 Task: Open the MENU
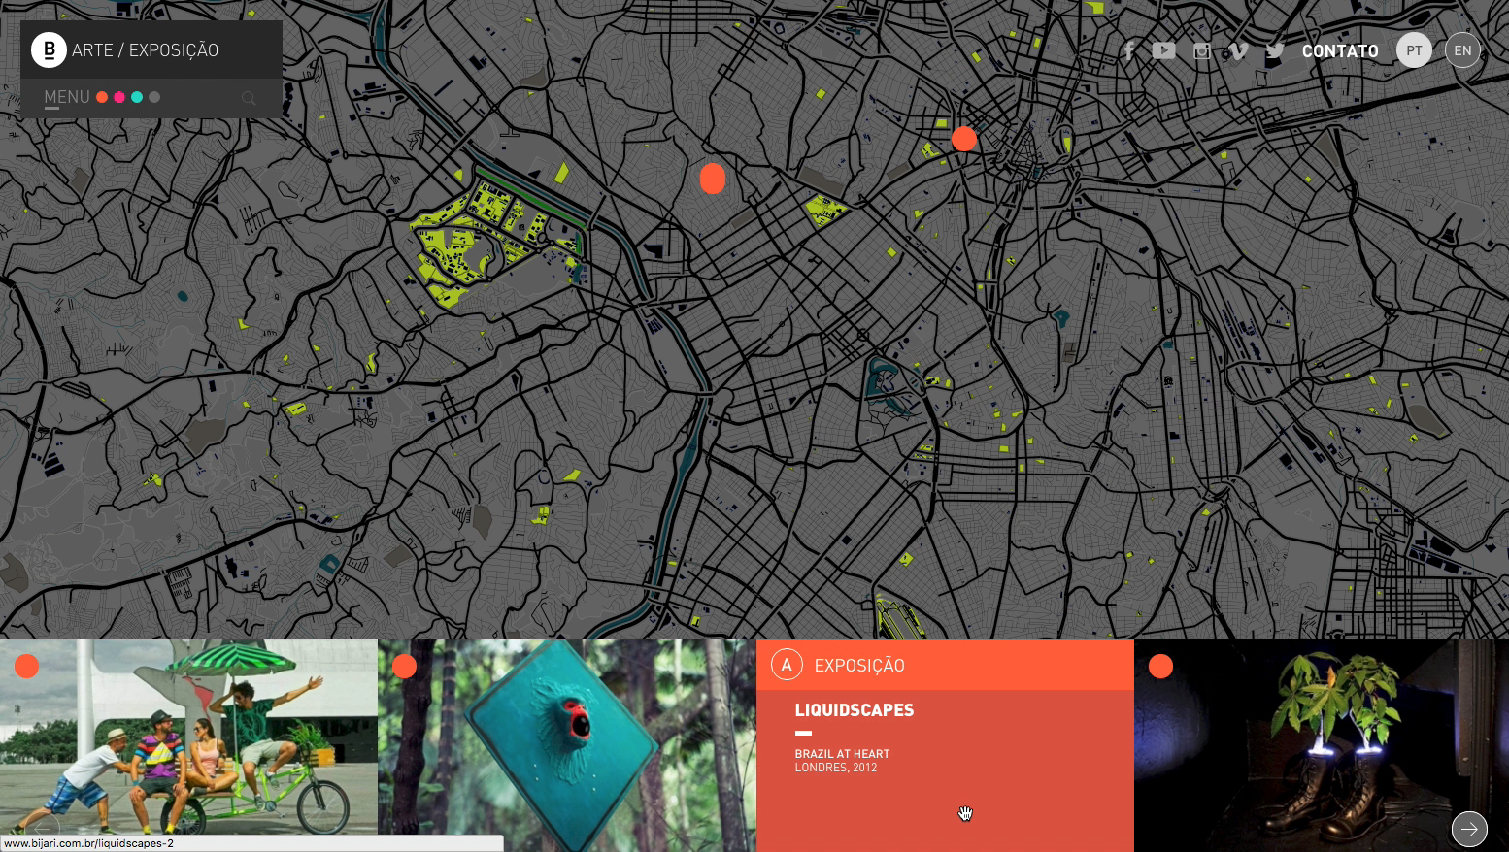pos(67,97)
